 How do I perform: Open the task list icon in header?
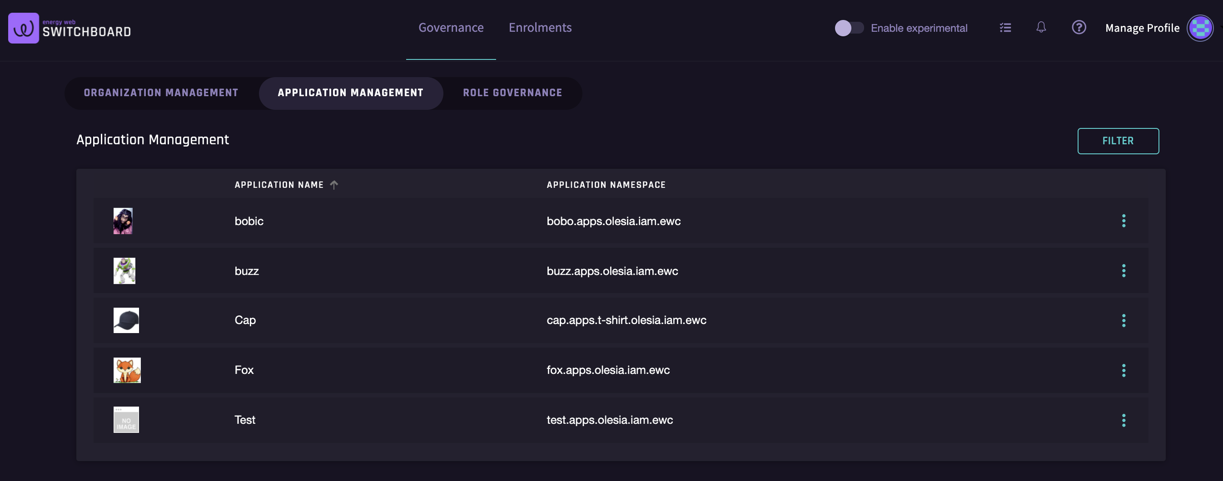[x=1005, y=28]
